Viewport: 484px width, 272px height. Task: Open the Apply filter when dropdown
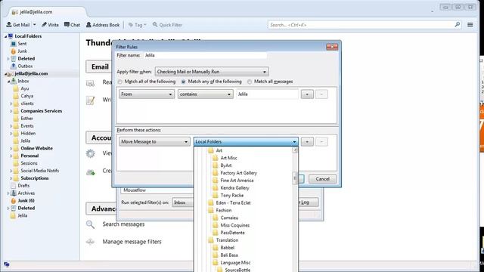click(x=212, y=72)
